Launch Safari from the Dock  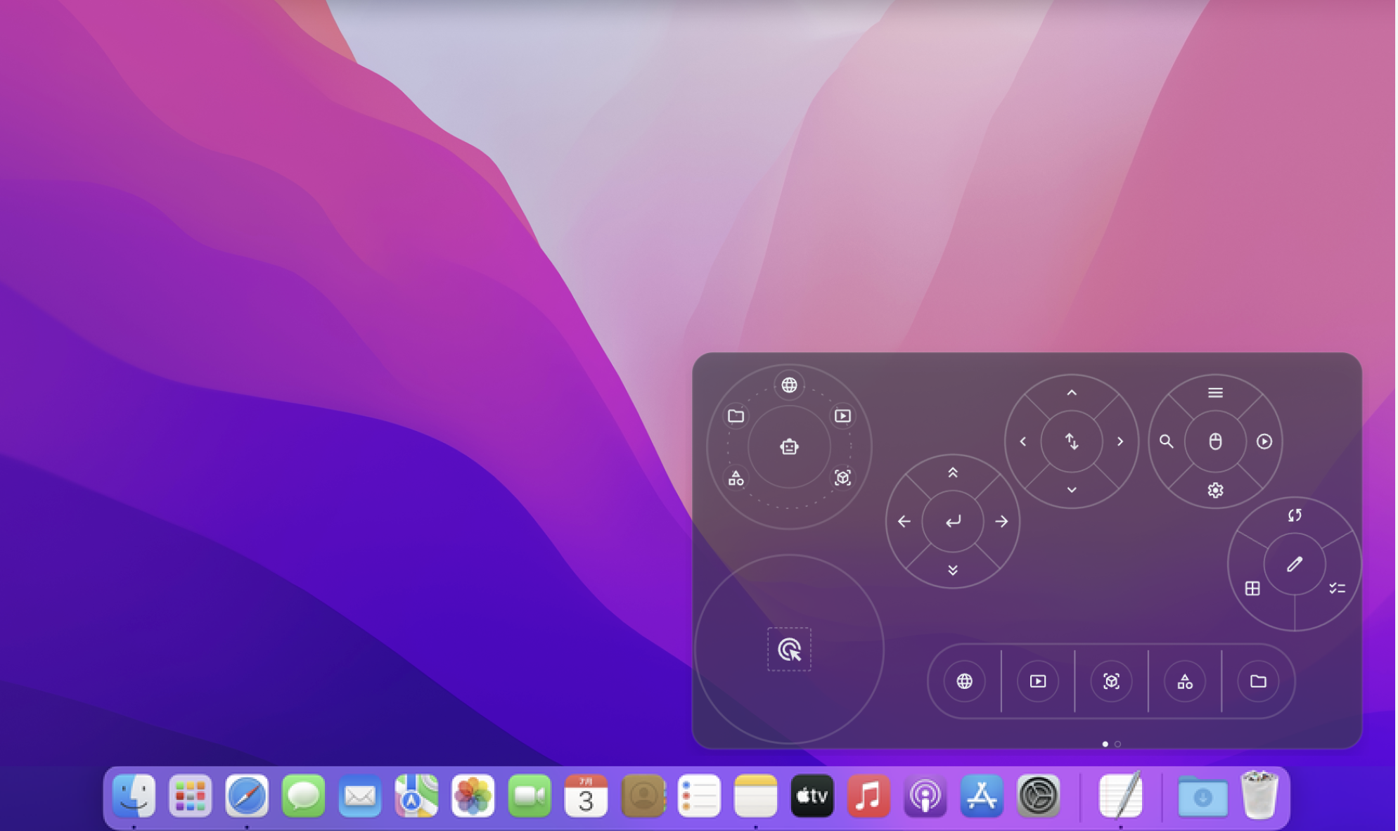click(248, 797)
